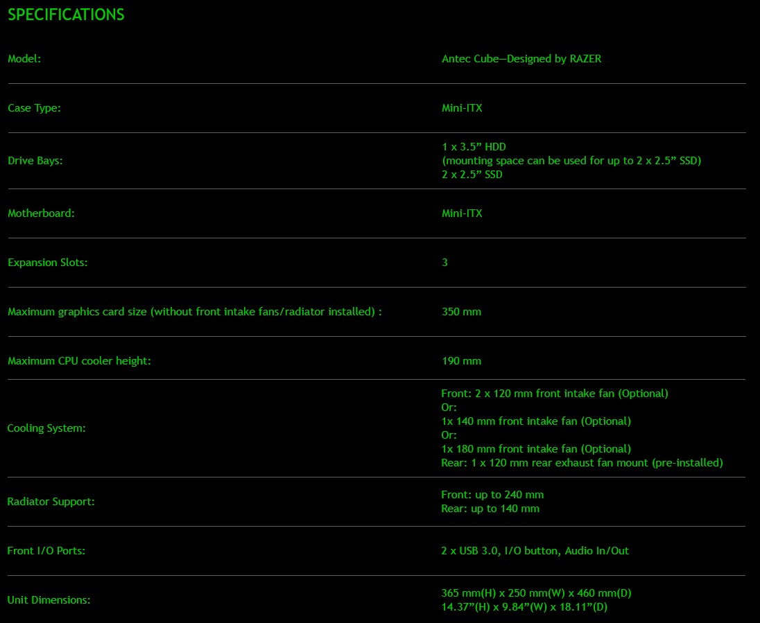Click the "190 mm" cooler height value
Screen dimensions: 760x623
pyautogui.click(x=461, y=361)
